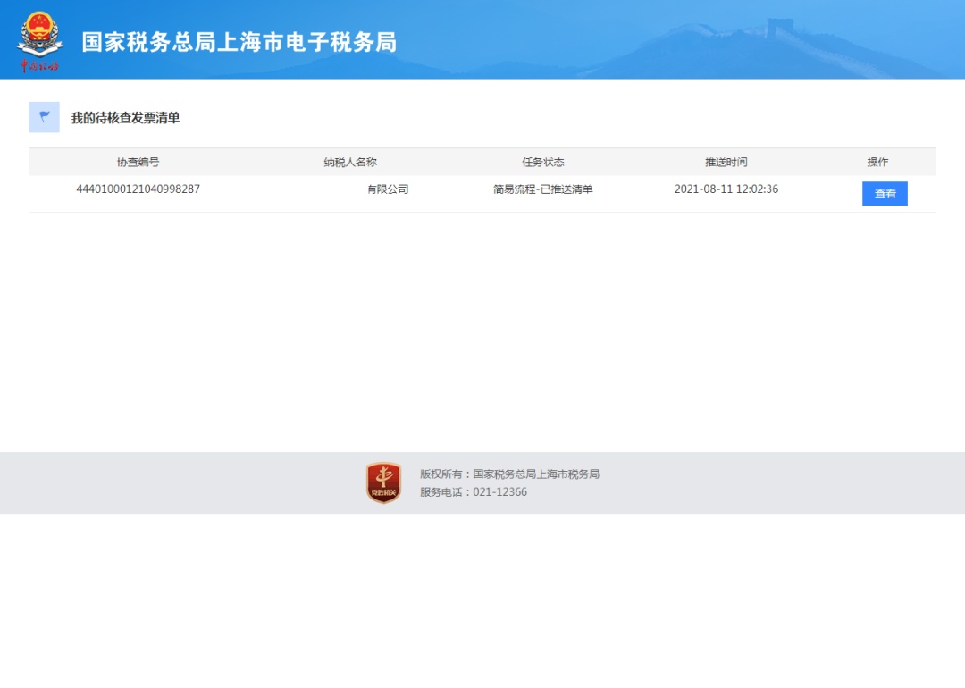The width and height of the screenshot is (965, 688).
Task: Select the 协查编号 column header
Action: click(138, 162)
